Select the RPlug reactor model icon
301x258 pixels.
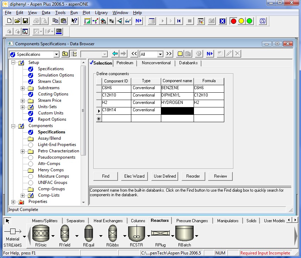click(x=161, y=233)
